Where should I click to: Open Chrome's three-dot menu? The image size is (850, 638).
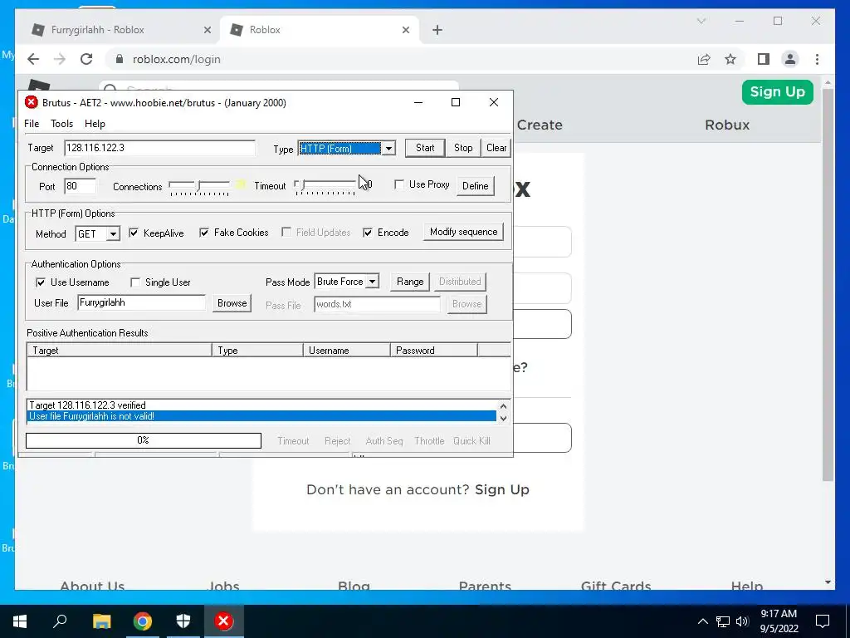point(817,59)
